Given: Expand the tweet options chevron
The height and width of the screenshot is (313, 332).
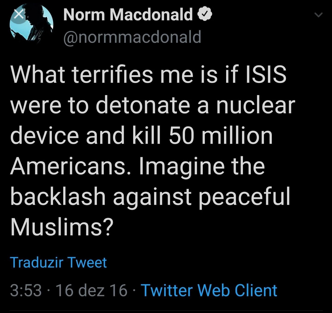Looking at the screenshot, I should pos(318,15).
